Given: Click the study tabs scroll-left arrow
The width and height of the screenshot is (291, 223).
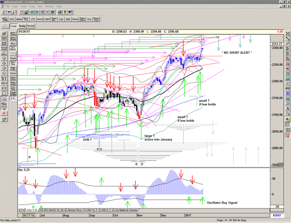Looking at the screenshot, I should pyautogui.click(x=19, y=210).
